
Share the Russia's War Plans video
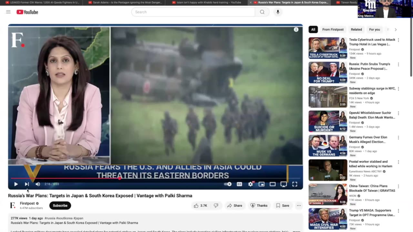click(x=235, y=206)
